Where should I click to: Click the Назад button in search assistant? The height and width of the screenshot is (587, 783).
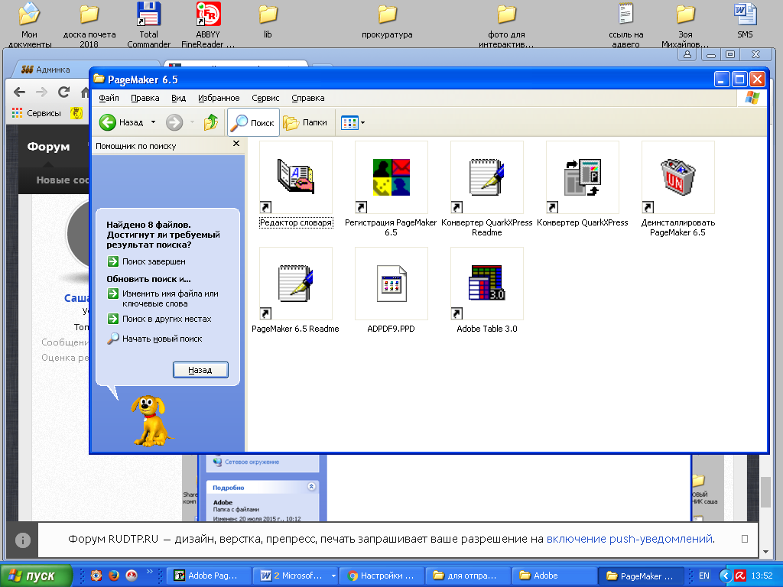[x=200, y=370]
